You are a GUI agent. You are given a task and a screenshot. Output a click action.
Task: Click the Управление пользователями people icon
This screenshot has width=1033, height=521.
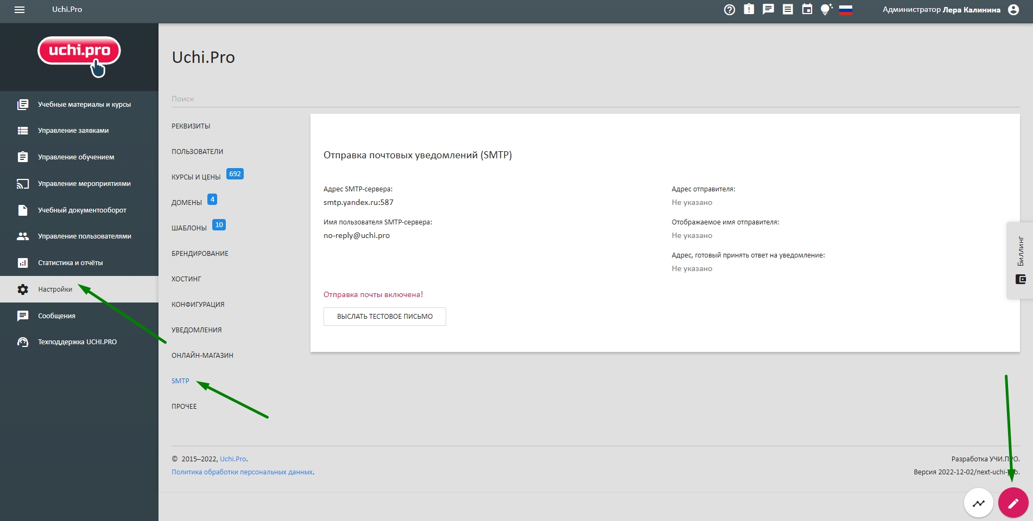[x=23, y=236]
